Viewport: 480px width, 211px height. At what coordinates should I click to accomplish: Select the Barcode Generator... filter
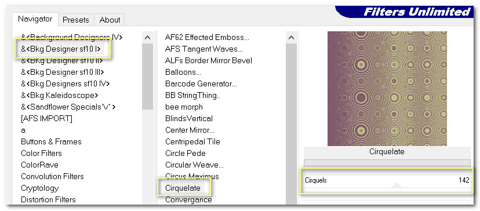(x=201, y=83)
